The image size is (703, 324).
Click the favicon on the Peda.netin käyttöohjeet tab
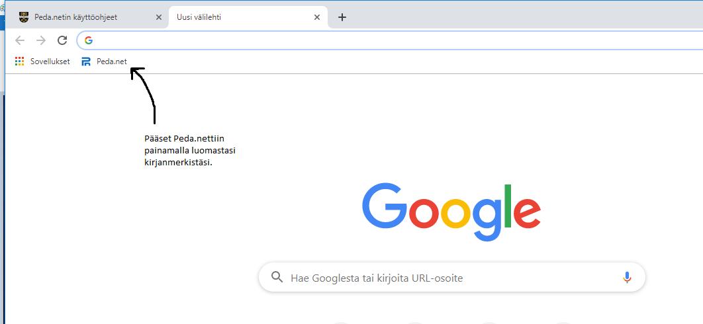coord(24,17)
